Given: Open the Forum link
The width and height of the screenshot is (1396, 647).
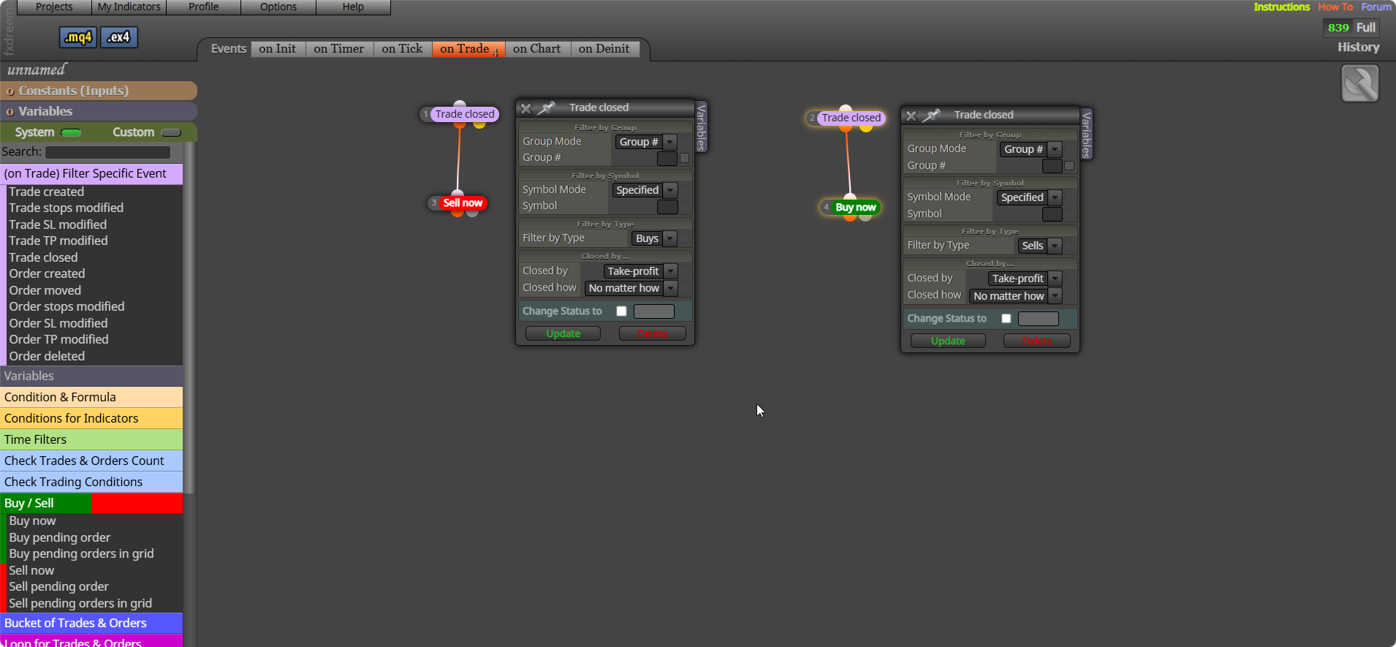Looking at the screenshot, I should tap(1376, 7).
